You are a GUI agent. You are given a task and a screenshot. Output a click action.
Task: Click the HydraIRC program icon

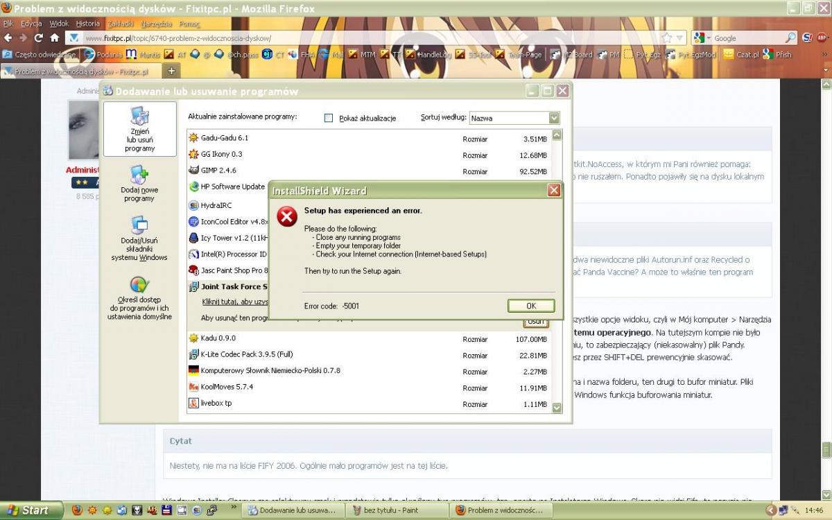point(194,205)
